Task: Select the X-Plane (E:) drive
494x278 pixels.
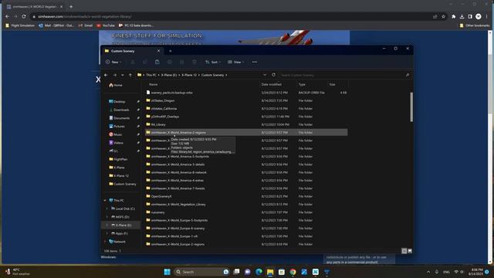Action: pos(121,225)
